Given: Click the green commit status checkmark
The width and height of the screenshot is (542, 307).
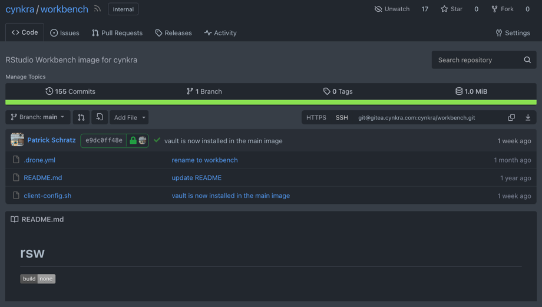Looking at the screenshot, I should point(157,140).
